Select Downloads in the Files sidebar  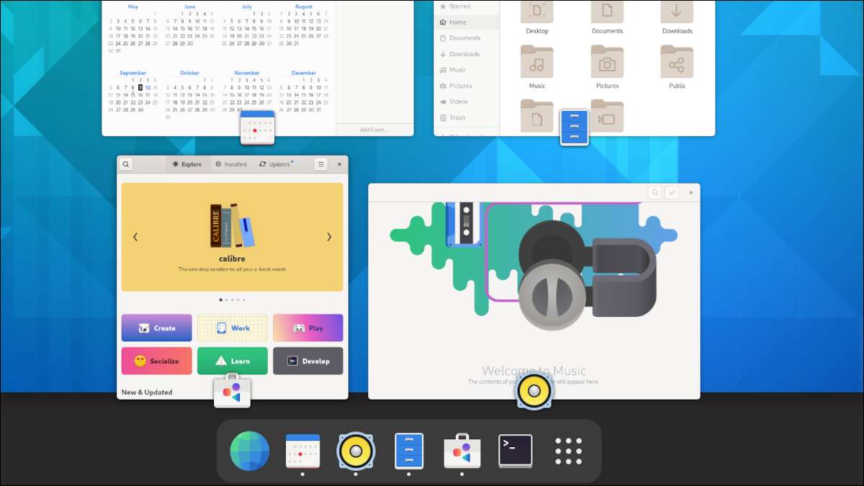pos(467,54)
